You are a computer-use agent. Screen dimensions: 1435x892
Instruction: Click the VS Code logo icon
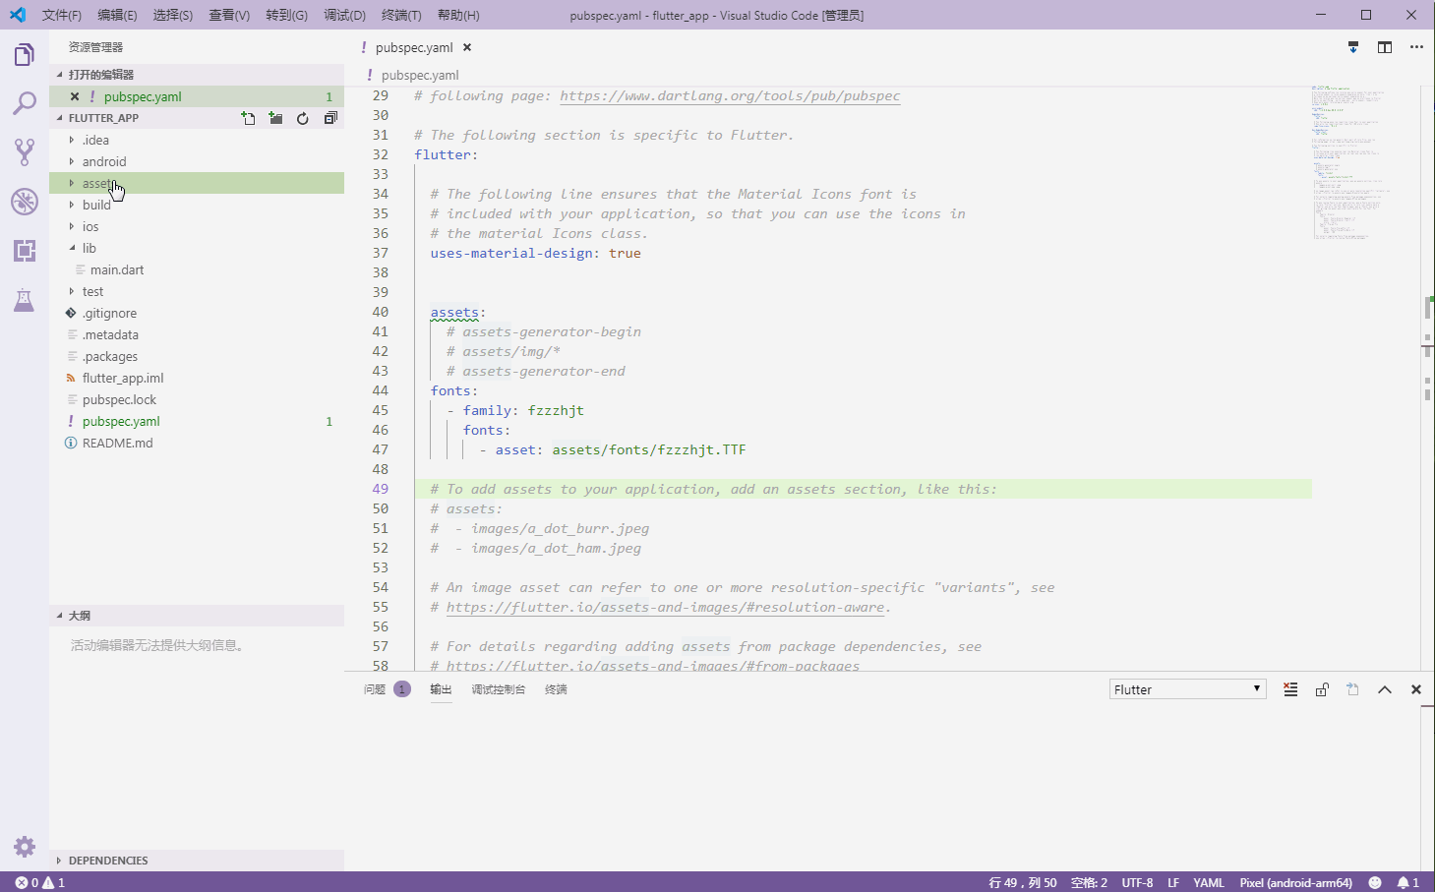tap(17, 15)
